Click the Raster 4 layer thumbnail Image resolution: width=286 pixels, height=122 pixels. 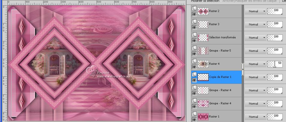(x=203, y=64)
